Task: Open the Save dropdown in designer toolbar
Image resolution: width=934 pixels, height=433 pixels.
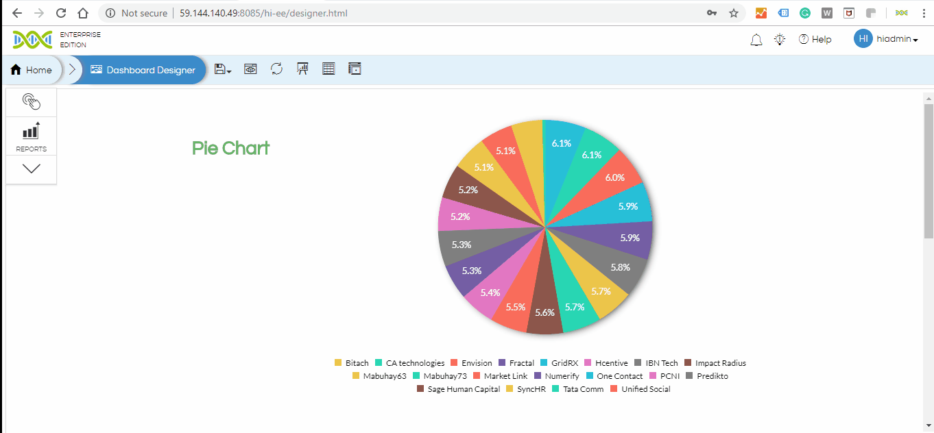Action: coord(222,69)
